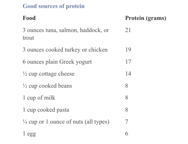Select the 'Food' column header
Screen dimensions: 188x144
(29, 18)
